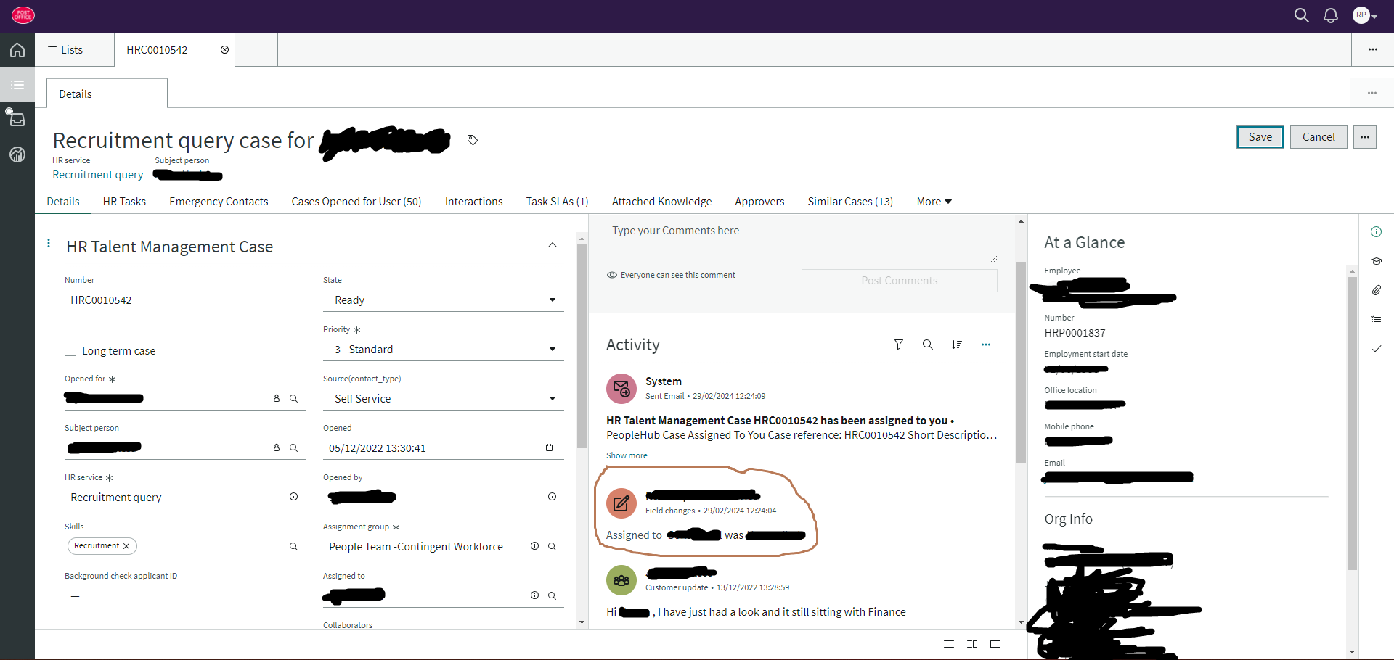The width and height of the screenshot is (1394, 660).
Task: Open the State dropdown showing Ready
Action: pos(552,300)
